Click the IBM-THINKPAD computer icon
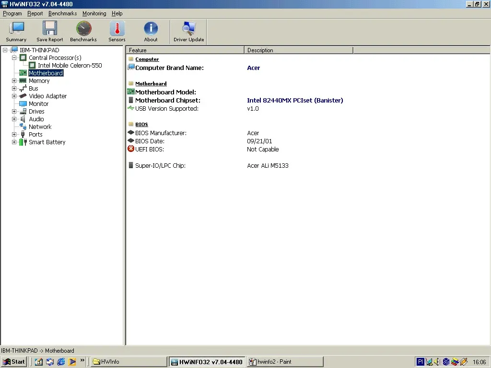Screen dimensions: 491x368 point(14,50)
